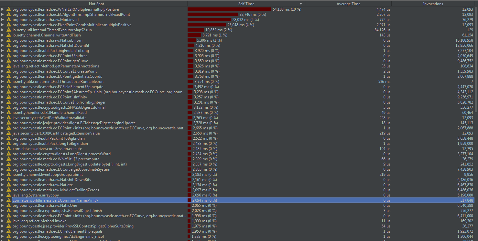Screen dimensions: 478x241
Task: Expand the Nat.subFrom tree entry
Action: coord(3,40)
